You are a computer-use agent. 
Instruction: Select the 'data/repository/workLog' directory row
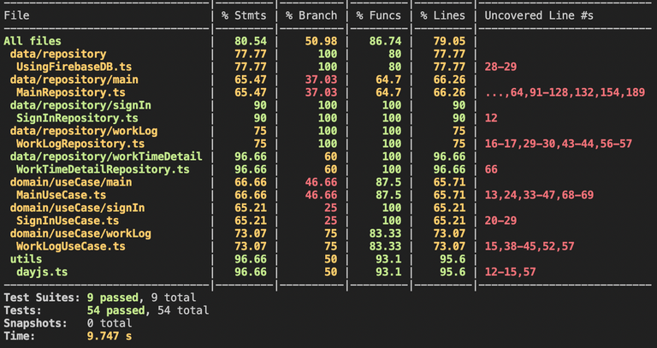coord(84,131)
